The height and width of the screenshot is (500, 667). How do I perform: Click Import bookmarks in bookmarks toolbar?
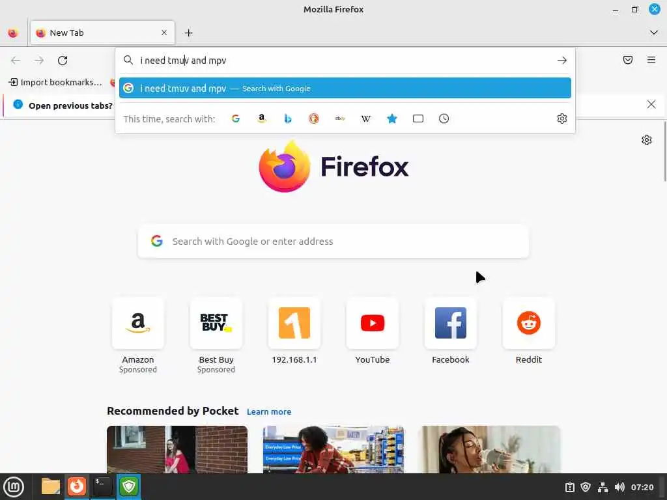(56, 83)
